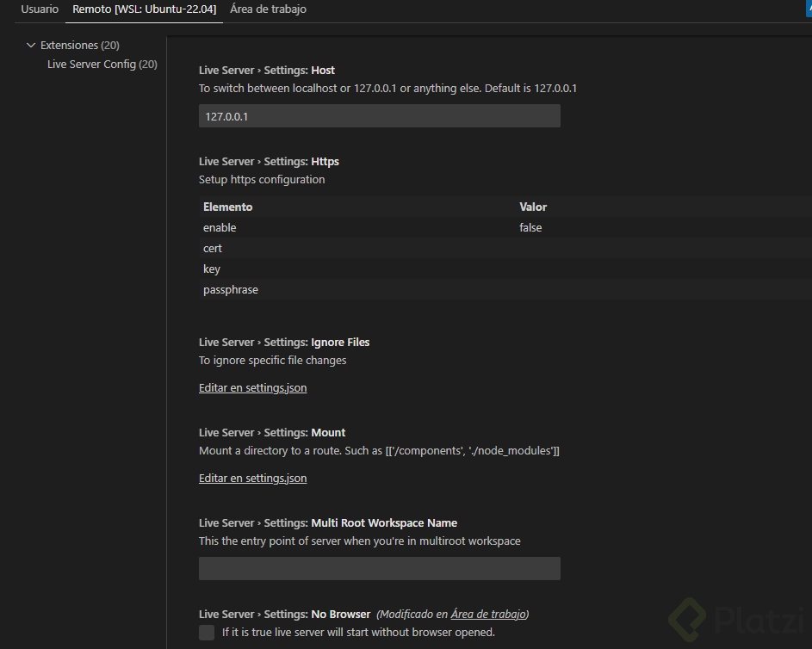Click the Host input field with 127.0.0.1

click(x=380, y=116)
